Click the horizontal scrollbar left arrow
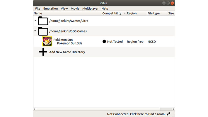The image size is (208, 117). [35, 109]
